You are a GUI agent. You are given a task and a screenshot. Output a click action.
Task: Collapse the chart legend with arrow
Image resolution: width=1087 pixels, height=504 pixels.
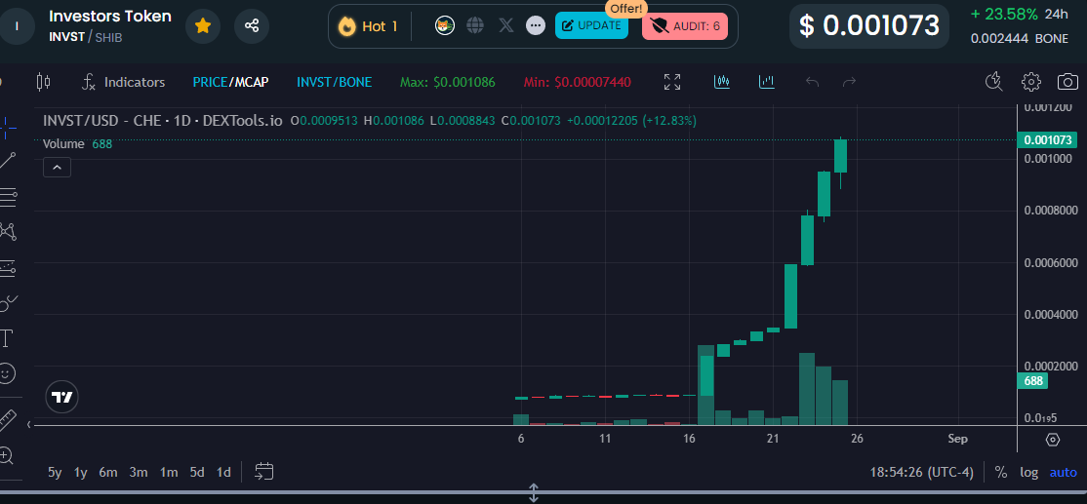57,168
